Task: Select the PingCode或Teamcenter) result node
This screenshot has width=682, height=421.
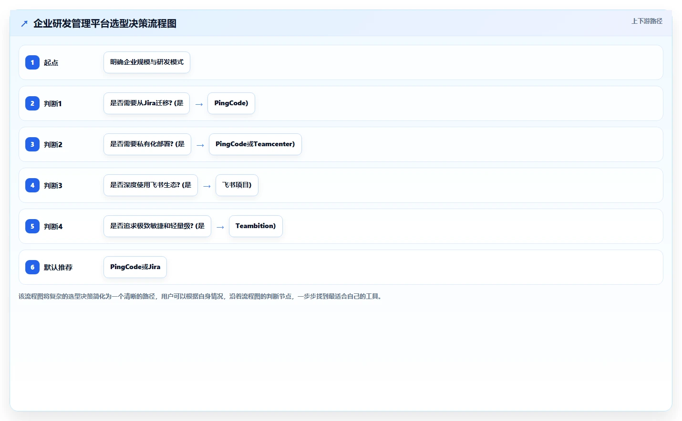Action: [255, 144]
